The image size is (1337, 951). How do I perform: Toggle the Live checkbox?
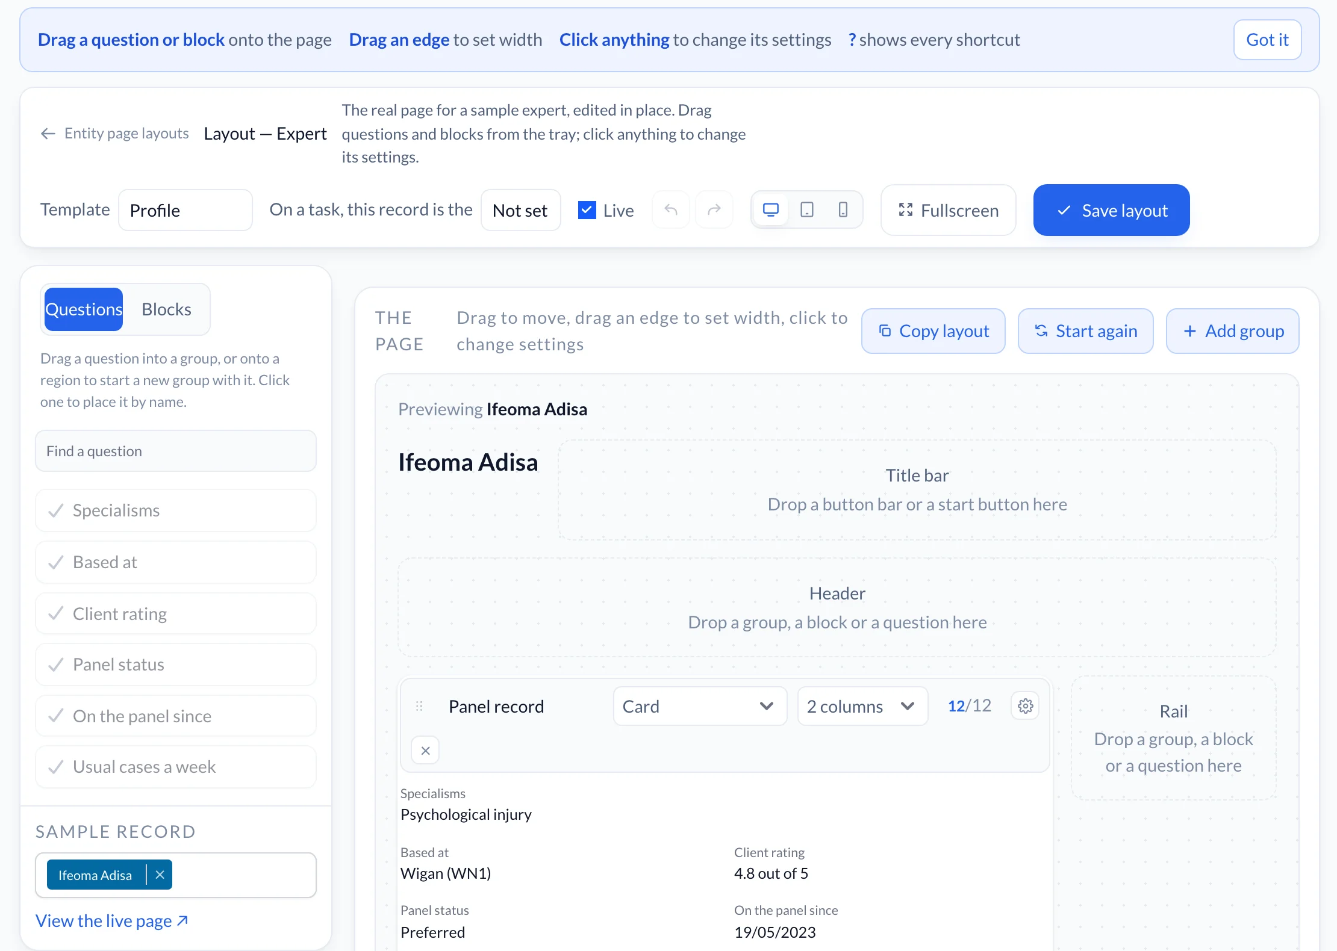pyautogui.click(x=587, y=210)
